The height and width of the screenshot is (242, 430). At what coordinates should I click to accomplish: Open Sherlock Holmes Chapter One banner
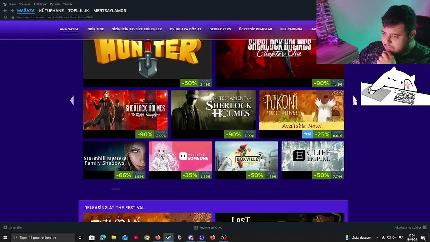[x=279, y=63]
